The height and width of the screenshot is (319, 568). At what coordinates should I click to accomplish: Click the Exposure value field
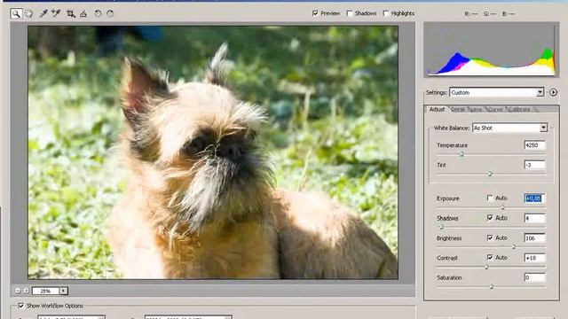[x=534, y=198]
